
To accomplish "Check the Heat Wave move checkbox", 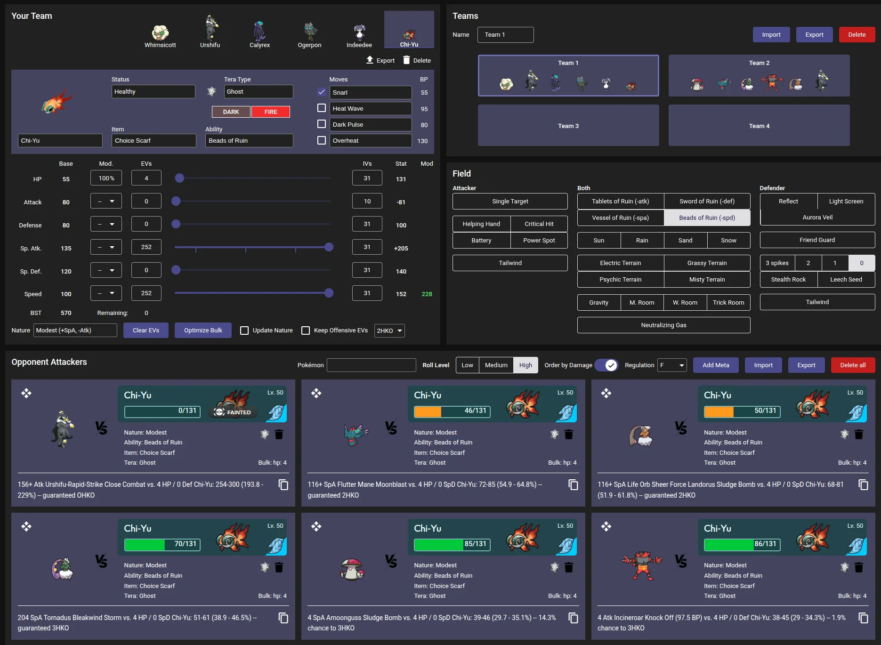I will [322, 108].
